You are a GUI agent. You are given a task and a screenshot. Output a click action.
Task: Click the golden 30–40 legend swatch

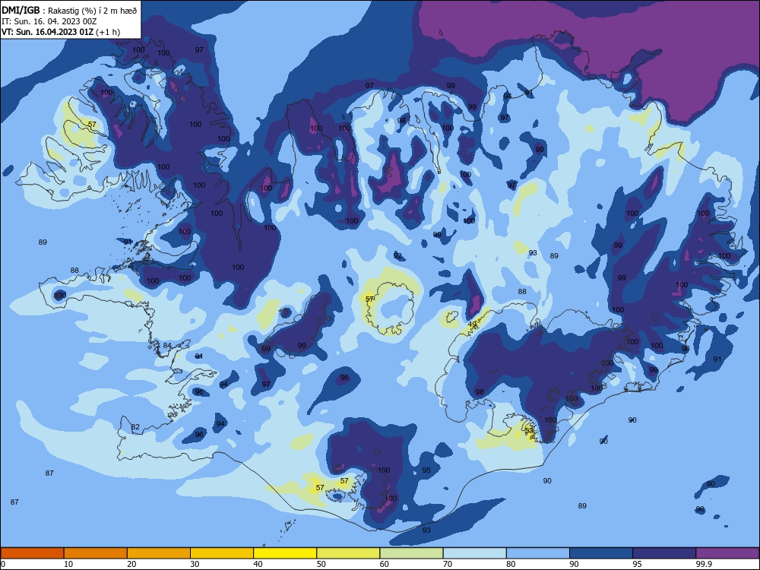[222, 553]
